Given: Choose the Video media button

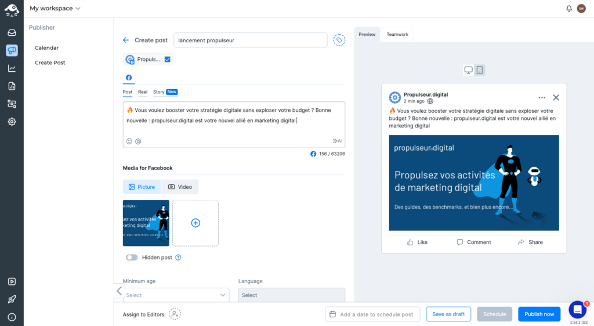Looking at the screenshot, I should point(180,187).
